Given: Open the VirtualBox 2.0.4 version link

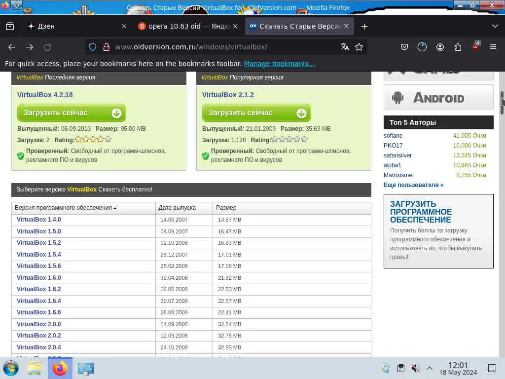Looking at the screenshot, I should (38, 347).
